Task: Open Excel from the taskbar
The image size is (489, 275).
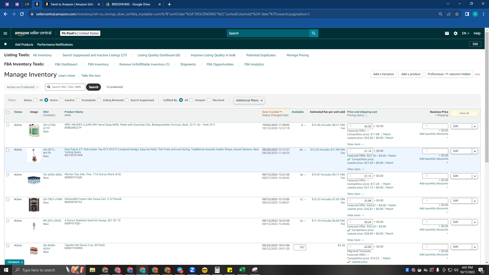Action: point(242,270)
